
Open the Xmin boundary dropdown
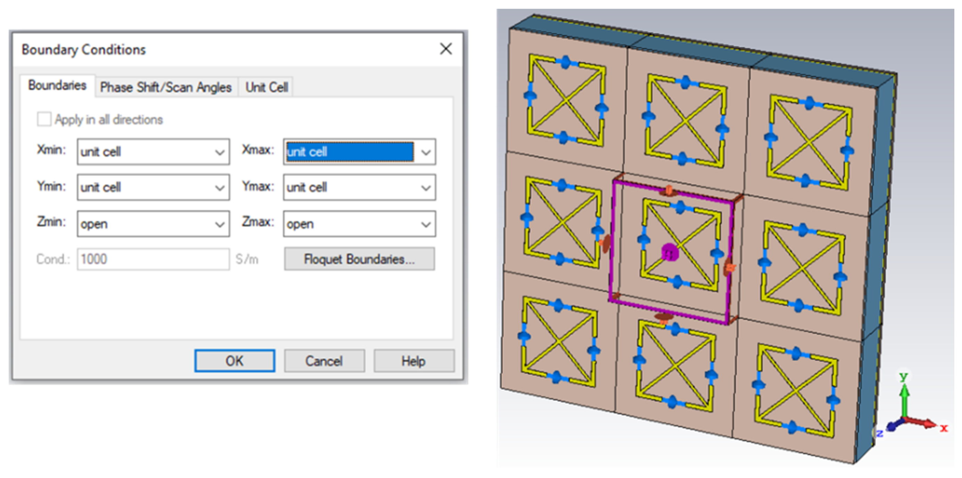point(220,152)
